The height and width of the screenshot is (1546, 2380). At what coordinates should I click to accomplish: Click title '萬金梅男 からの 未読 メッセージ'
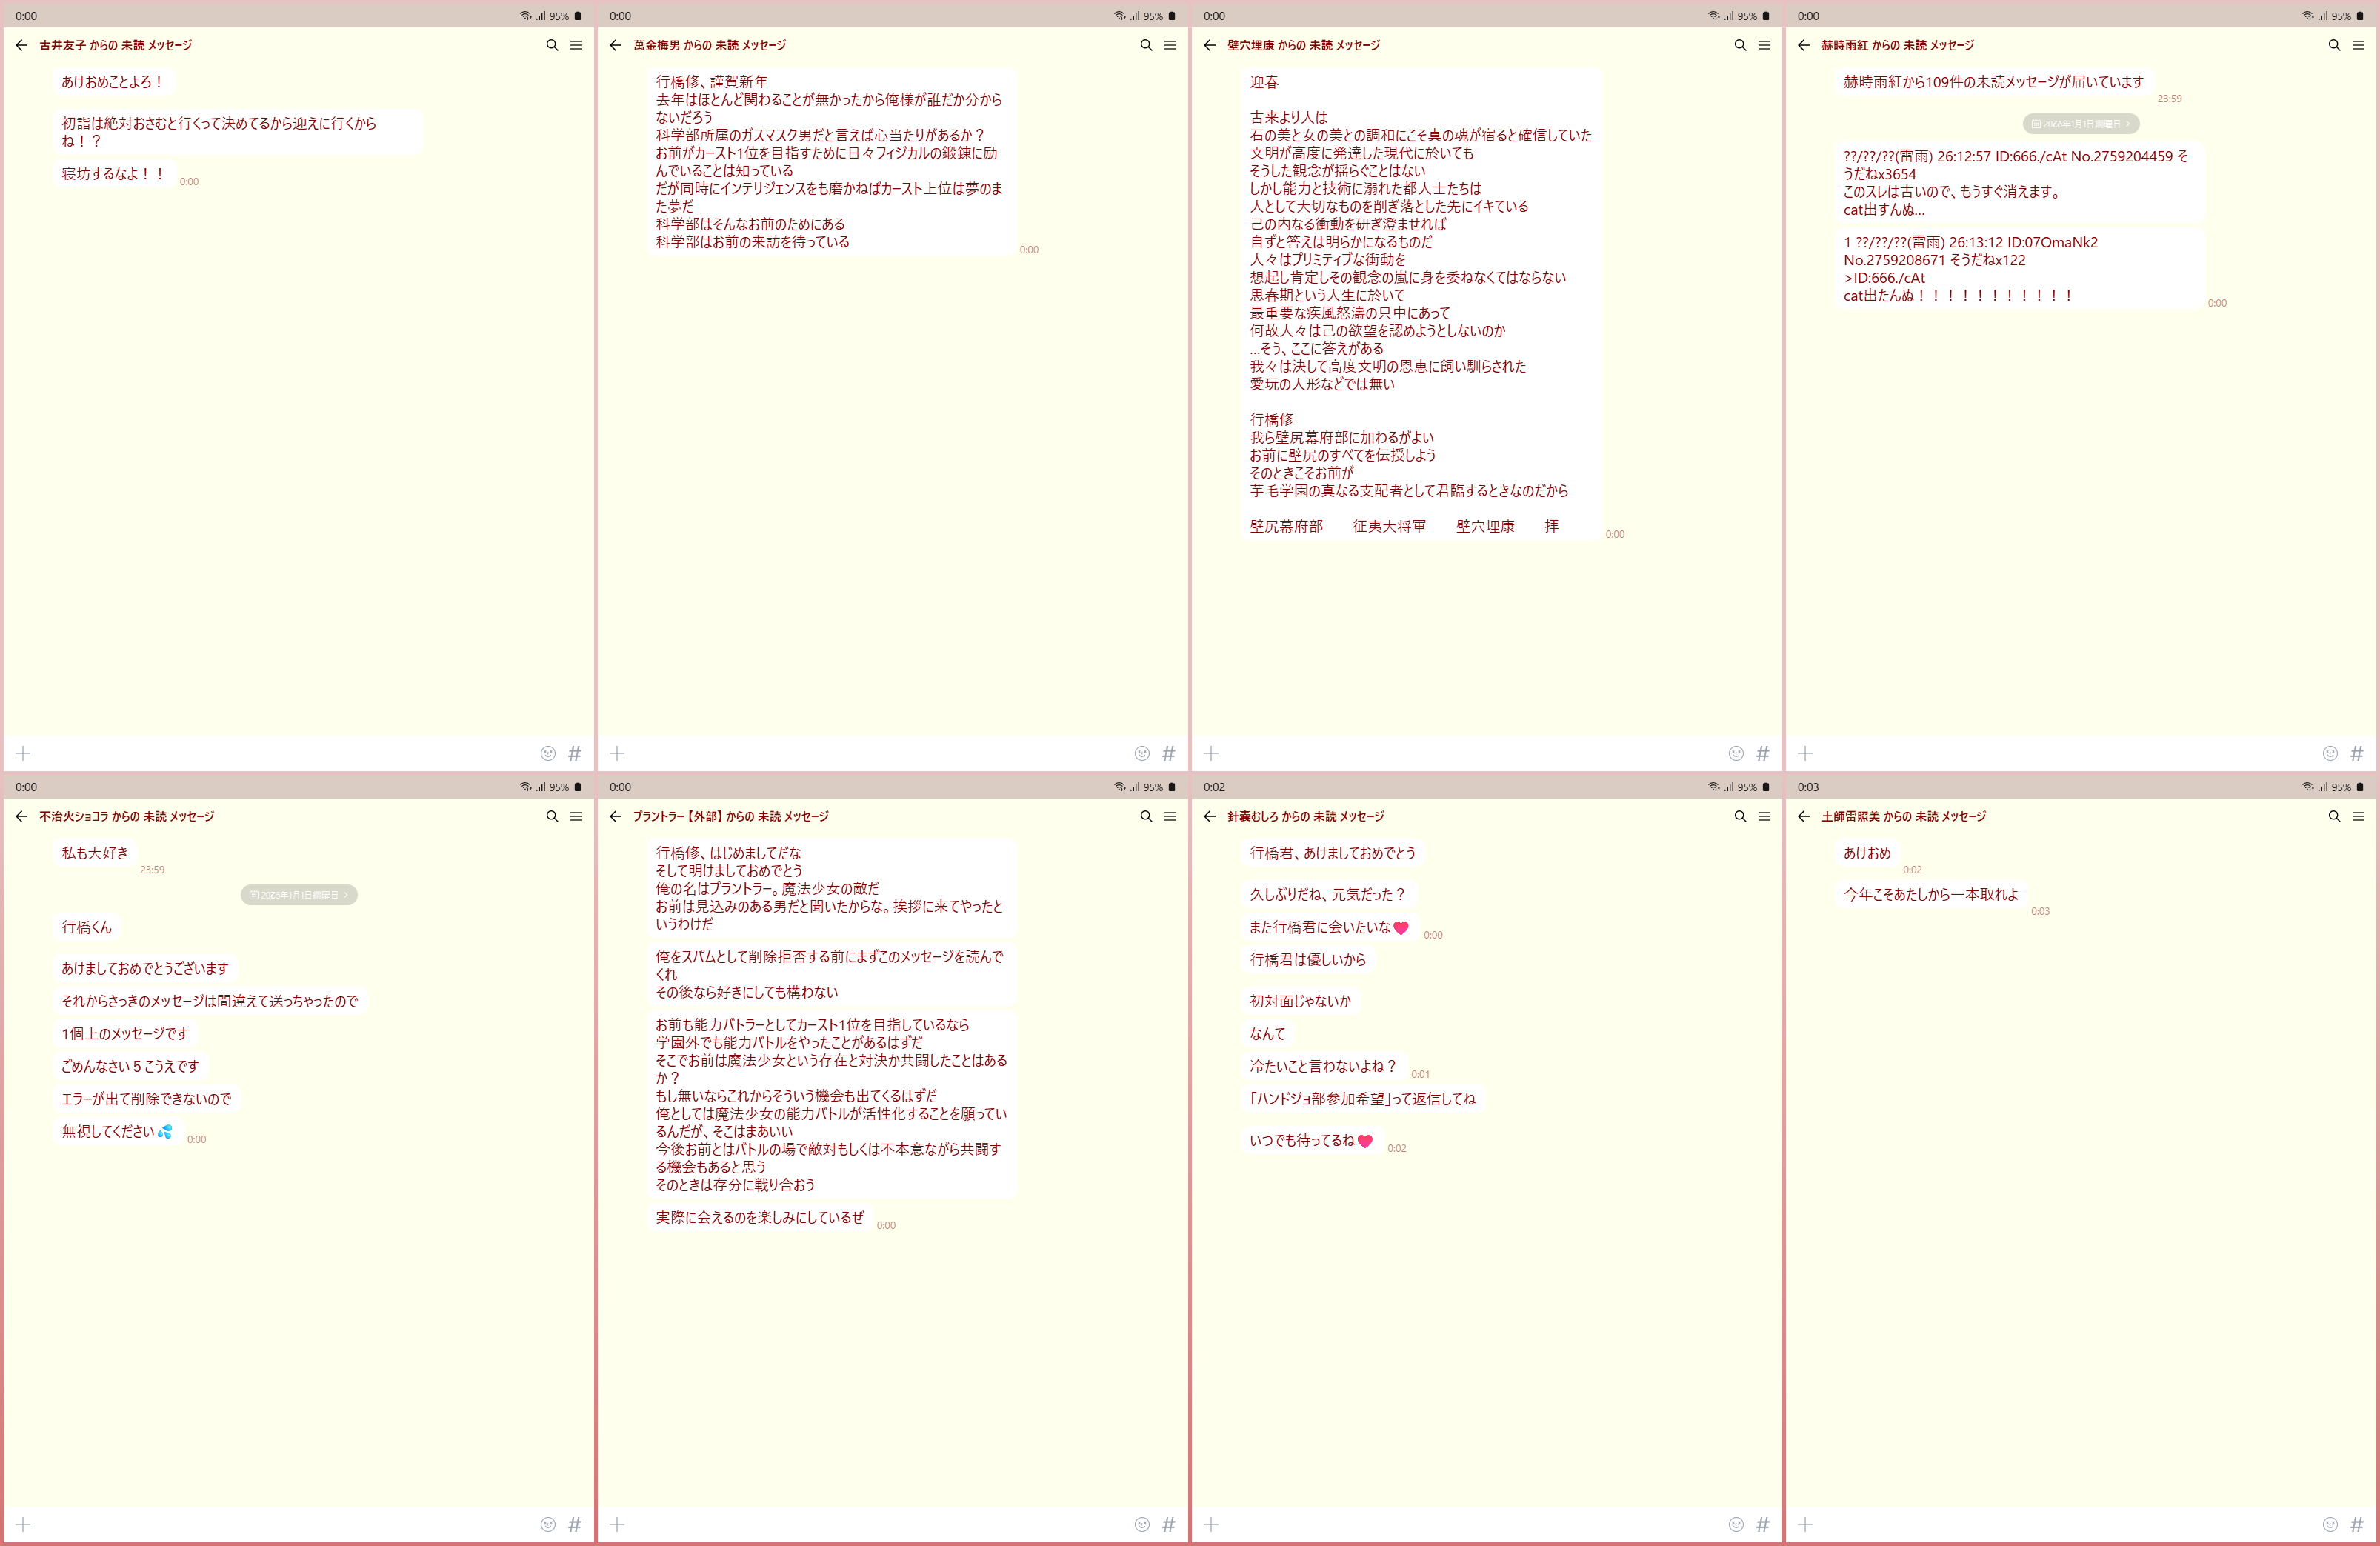[709, 45]
